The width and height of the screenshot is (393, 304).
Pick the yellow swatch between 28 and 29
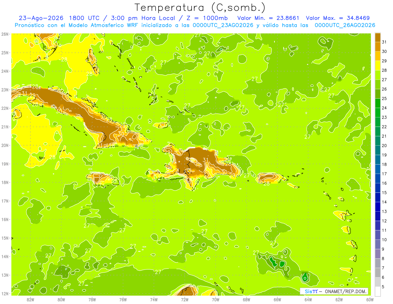coord(378,66)
